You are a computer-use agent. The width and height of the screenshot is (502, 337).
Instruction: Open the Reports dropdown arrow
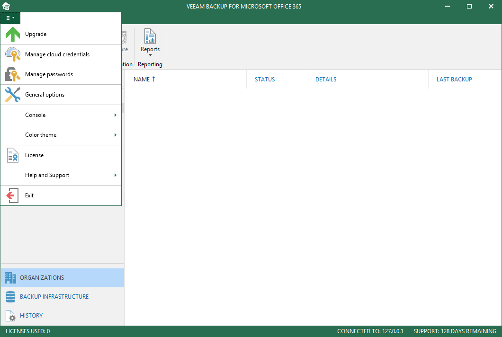pyautogui.click(x=150, y=55)
